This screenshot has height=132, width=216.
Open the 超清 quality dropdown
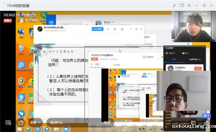(x=35, y=122)
